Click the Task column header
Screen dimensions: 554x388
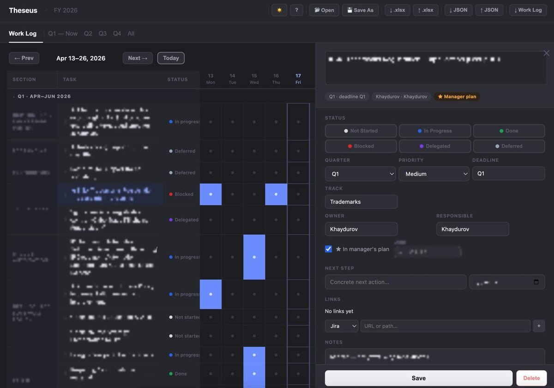(x=70, y=79)
